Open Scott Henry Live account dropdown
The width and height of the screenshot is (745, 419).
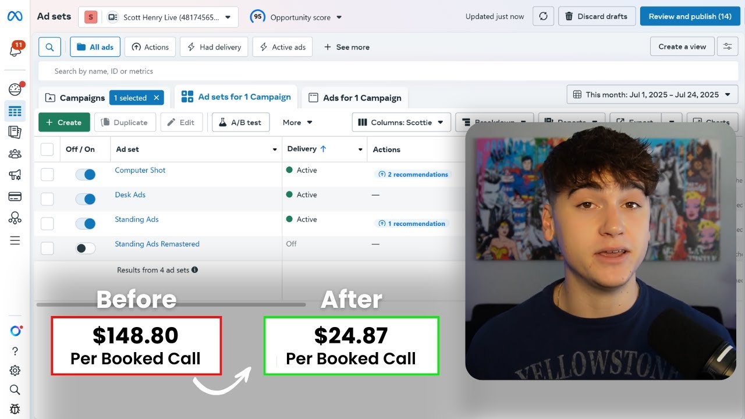(158, 17)
